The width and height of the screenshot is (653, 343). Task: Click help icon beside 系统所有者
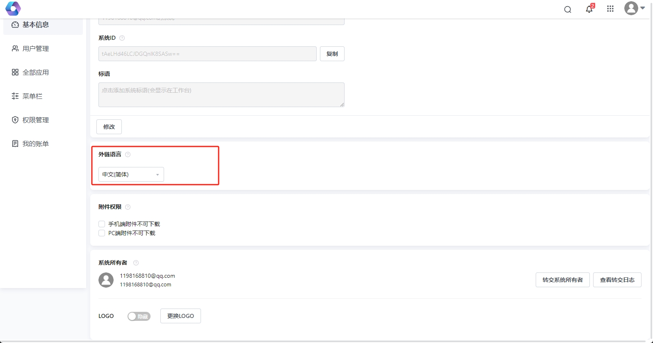tap(136, 263)
